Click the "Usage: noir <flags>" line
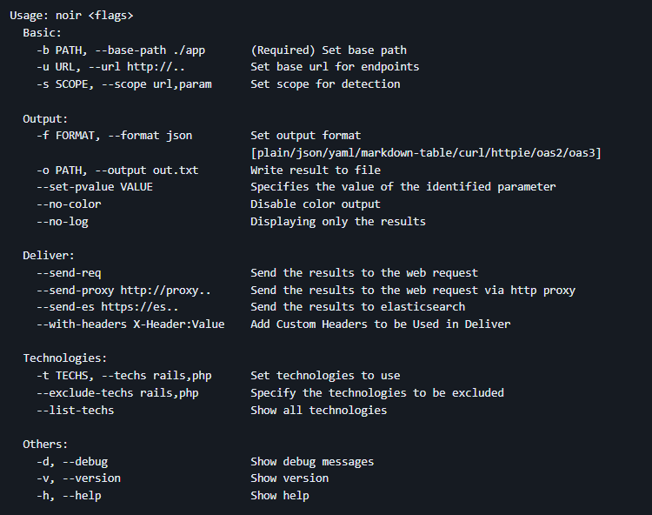 (71, 16)
